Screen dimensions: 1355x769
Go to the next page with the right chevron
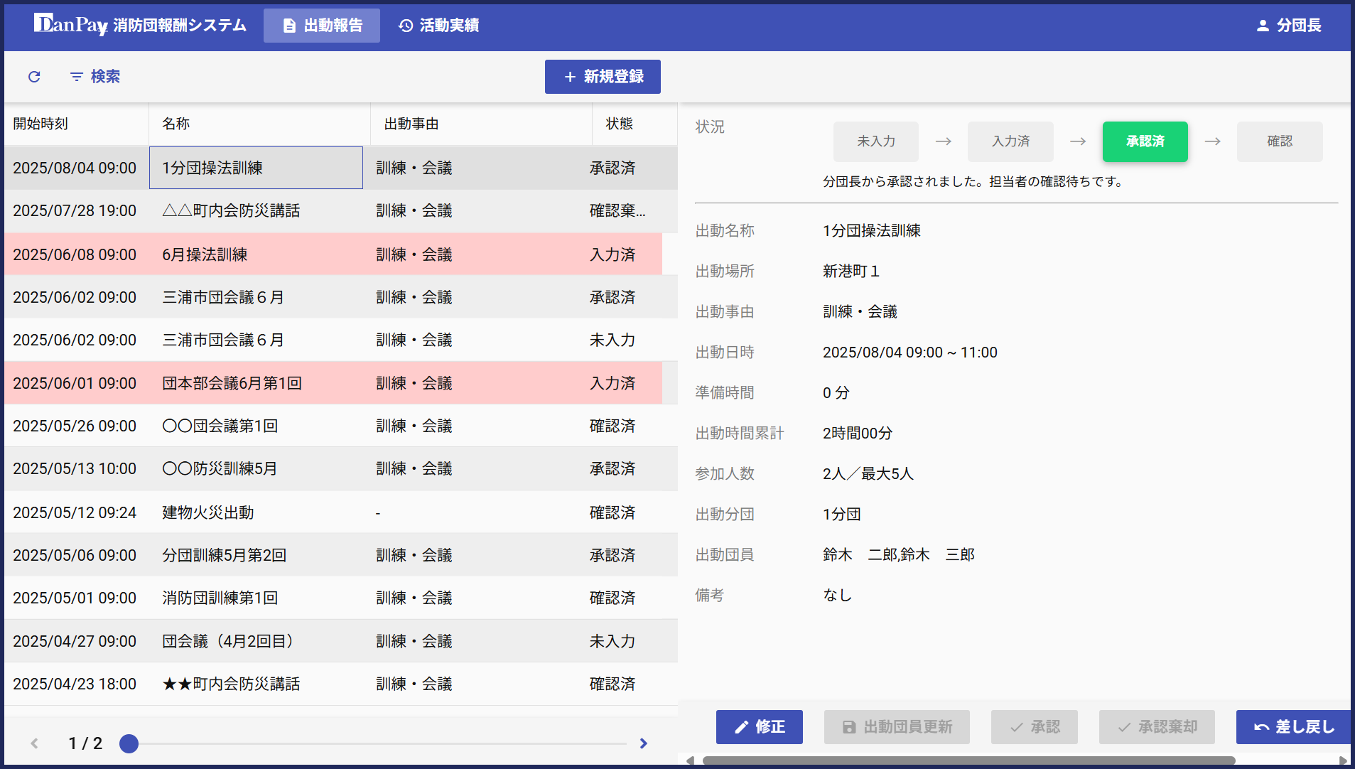tap(643, 743)
